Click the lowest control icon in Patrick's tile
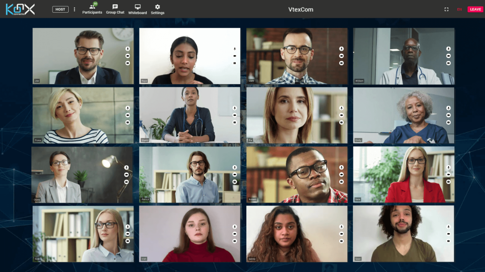The image size is (485, 272). (x=234, y=182)
